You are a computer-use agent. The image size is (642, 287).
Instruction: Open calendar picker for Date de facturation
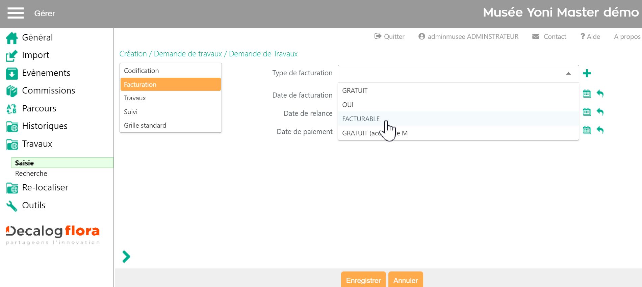pyautogui.click(x=587, y=94)
